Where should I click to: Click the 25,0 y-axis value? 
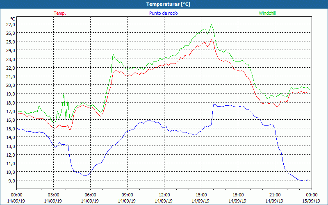11,42
